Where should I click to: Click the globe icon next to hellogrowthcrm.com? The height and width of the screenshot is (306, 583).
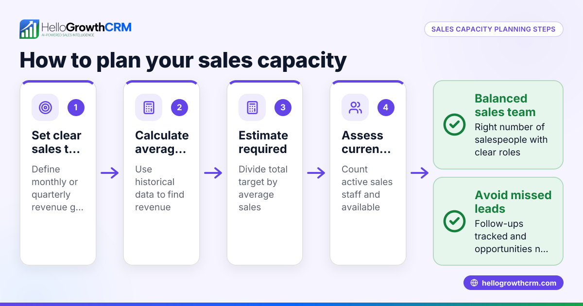coord(474,283)
